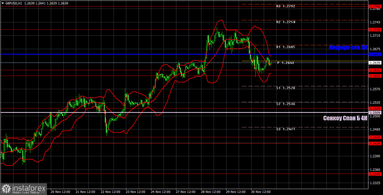
Task: Click the 29 Nov 12:00 time label
Action: click(x=236, y=192)
